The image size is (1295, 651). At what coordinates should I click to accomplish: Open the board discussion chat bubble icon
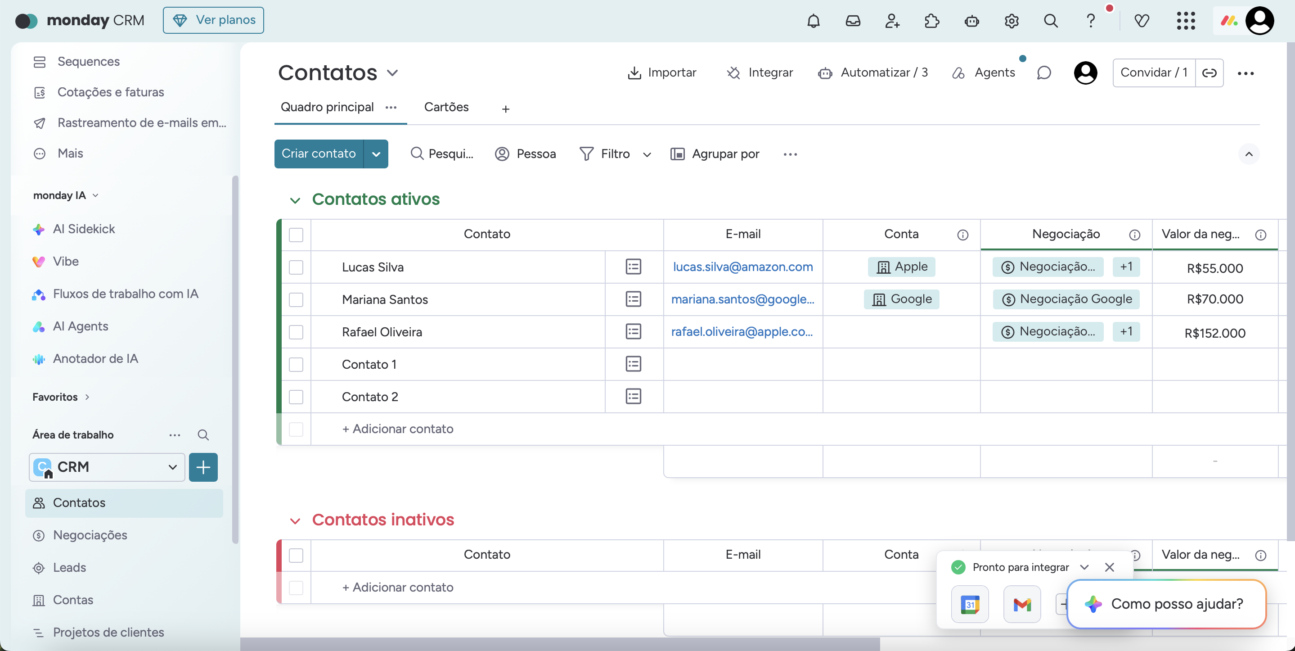click(1043, 73)
